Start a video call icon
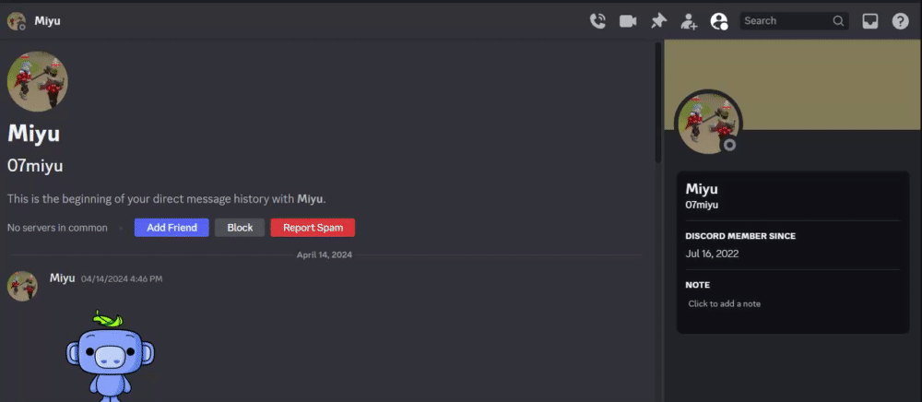922x402 pixels. (x=628, y=21)
